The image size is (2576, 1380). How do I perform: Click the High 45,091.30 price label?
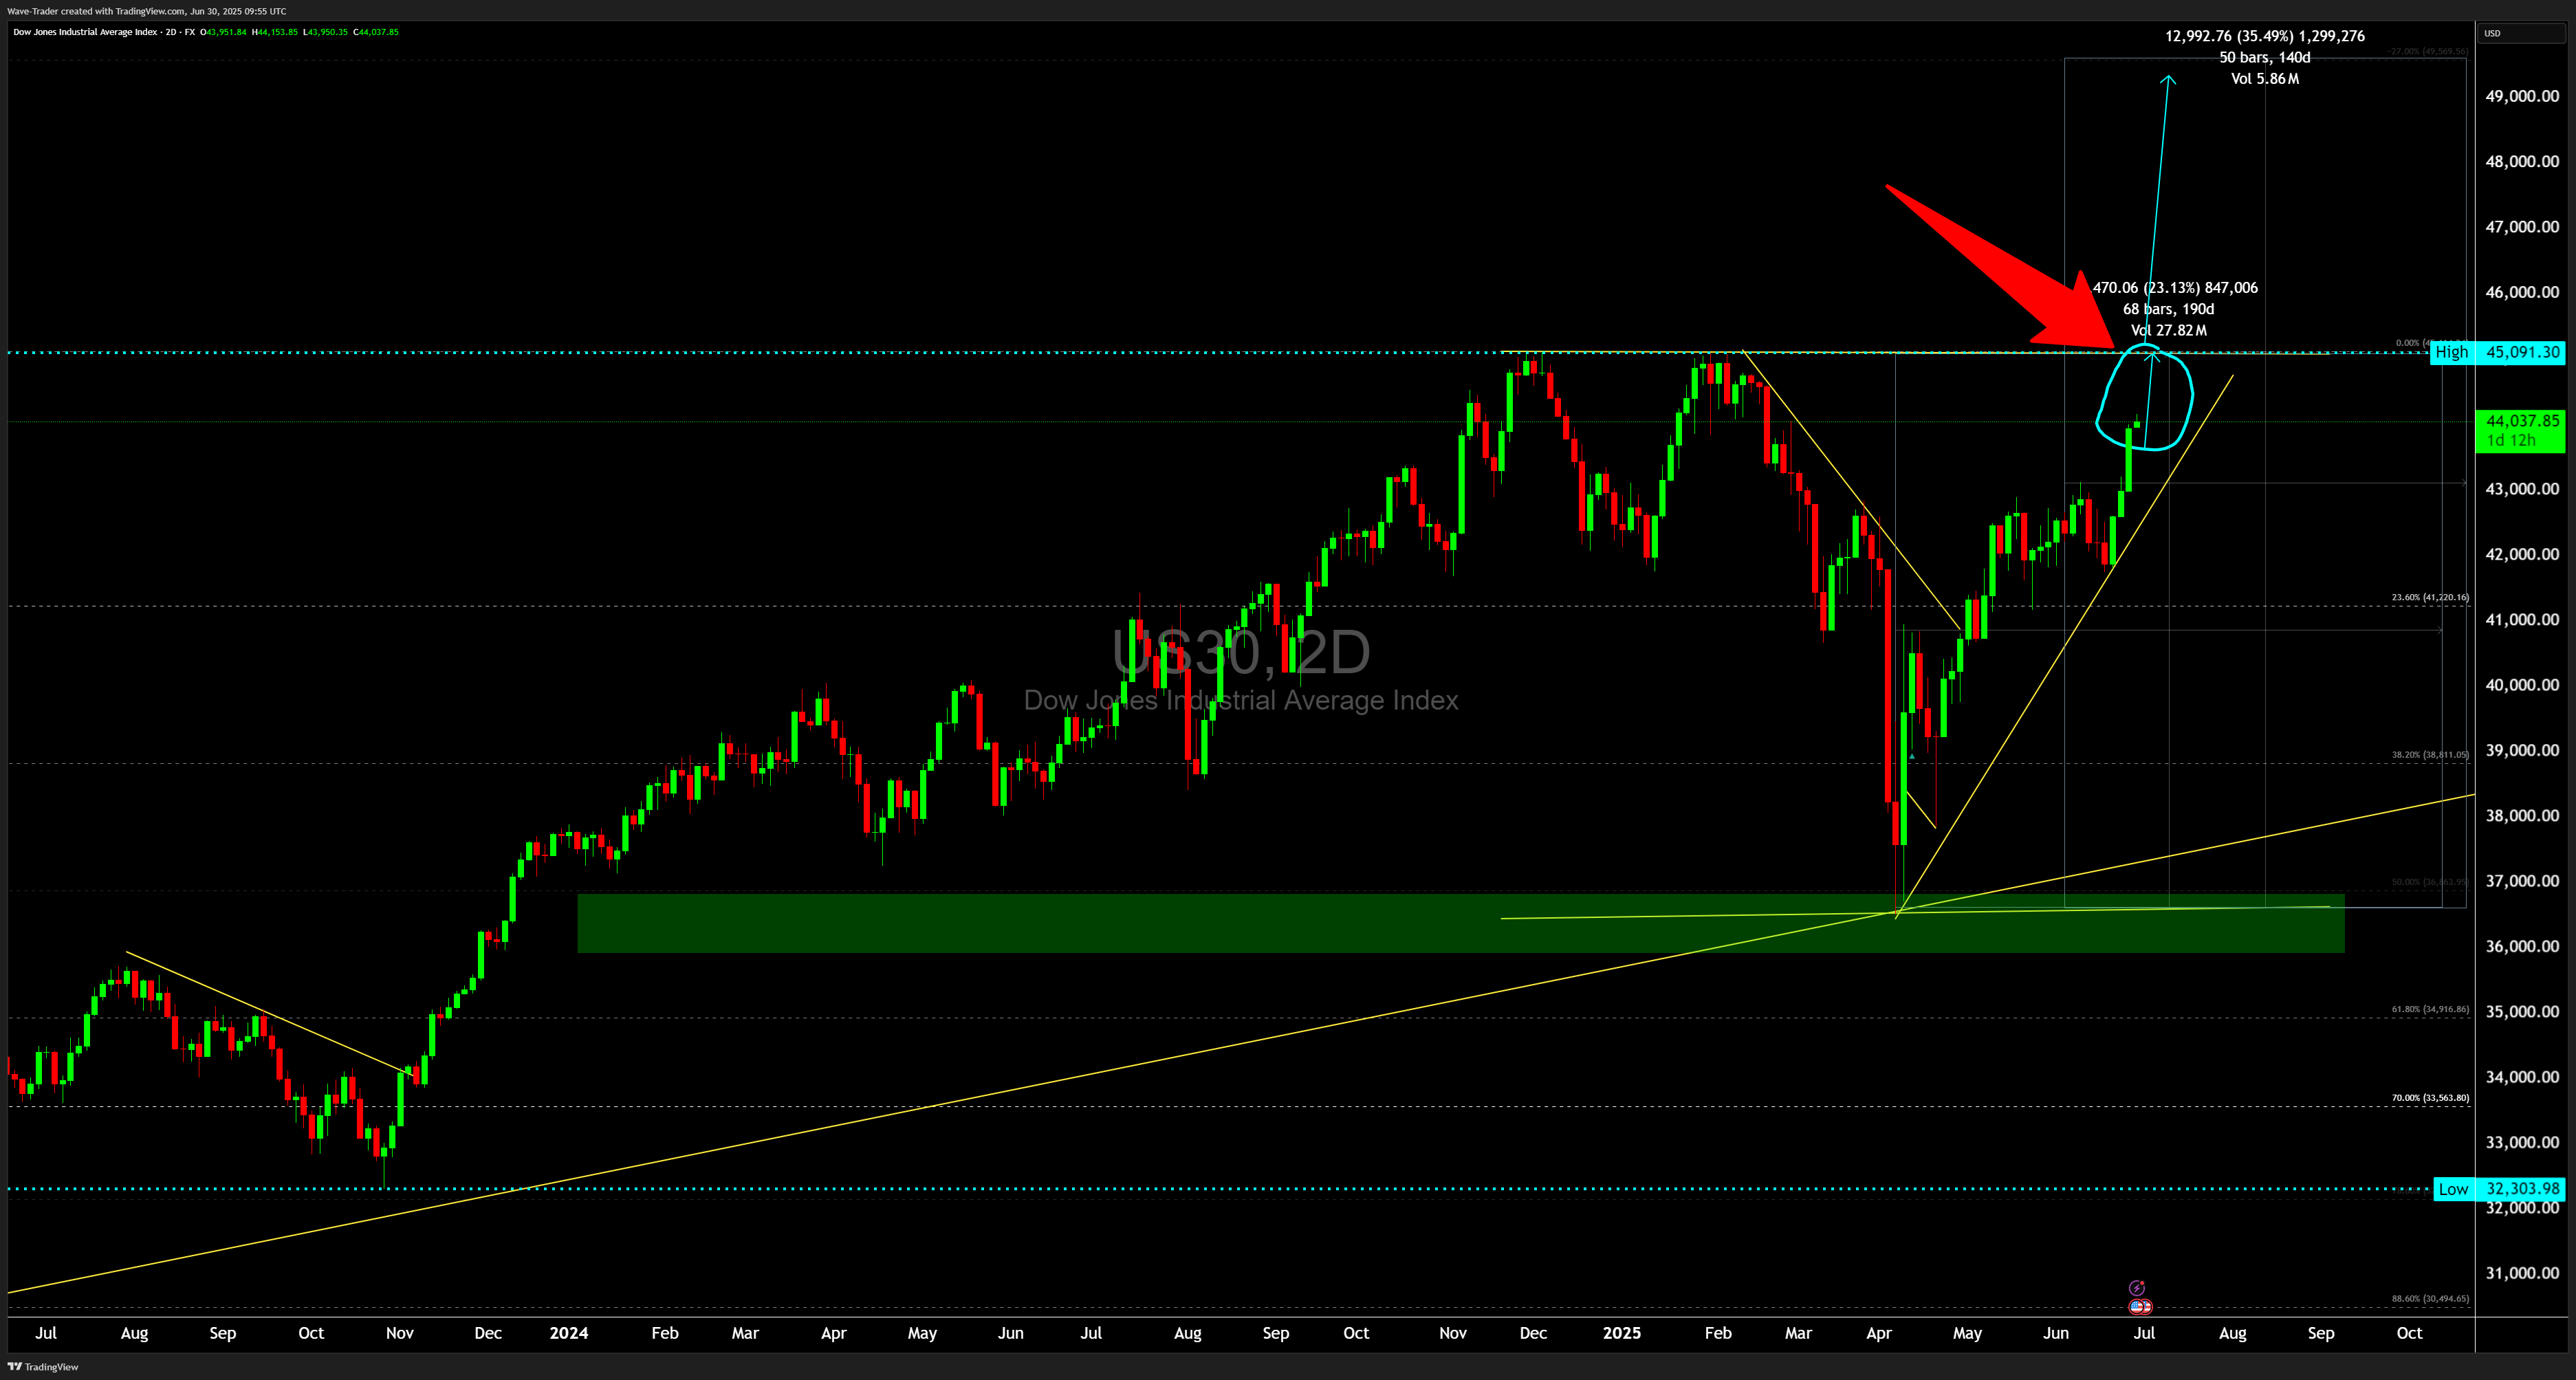tap(2498, 352)
